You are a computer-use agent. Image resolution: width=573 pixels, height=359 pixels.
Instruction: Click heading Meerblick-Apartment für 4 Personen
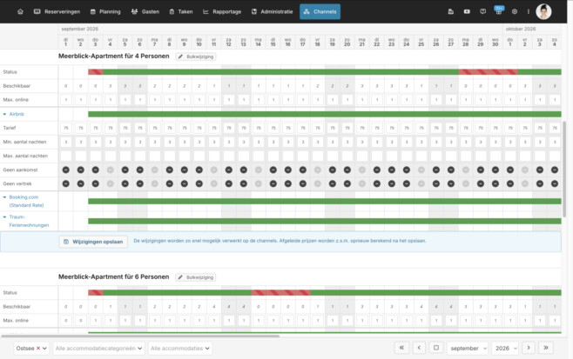pyautogui.click(x=114, y=57)
